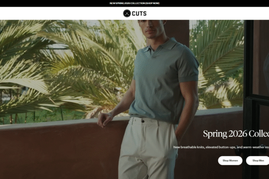This screenshot has width=269, height=179.
Task: Click the CUTS wordmark text in header
Action: pyautogui.click(x=139, y=13)
